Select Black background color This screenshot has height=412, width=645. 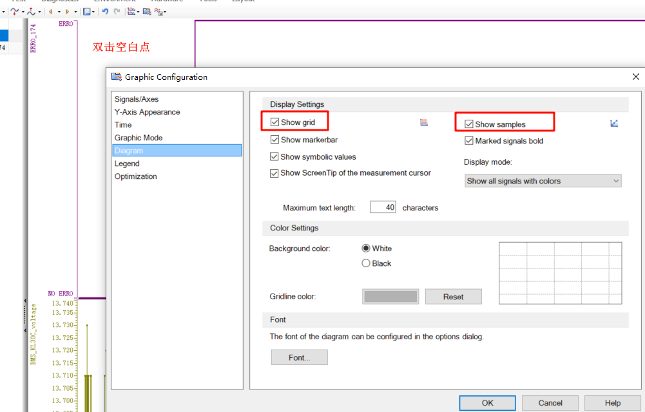366,263
